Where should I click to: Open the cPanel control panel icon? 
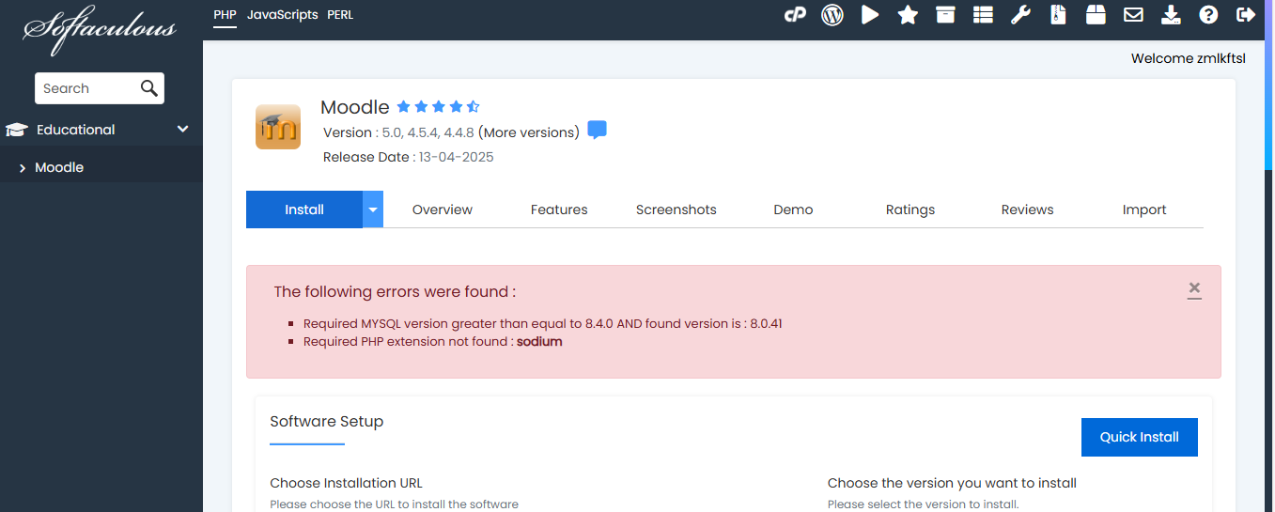[x=795, y=14]
